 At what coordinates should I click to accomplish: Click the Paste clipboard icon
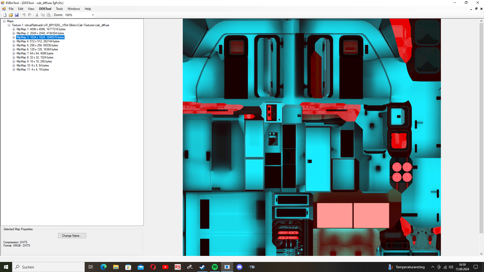pos(49,15)
